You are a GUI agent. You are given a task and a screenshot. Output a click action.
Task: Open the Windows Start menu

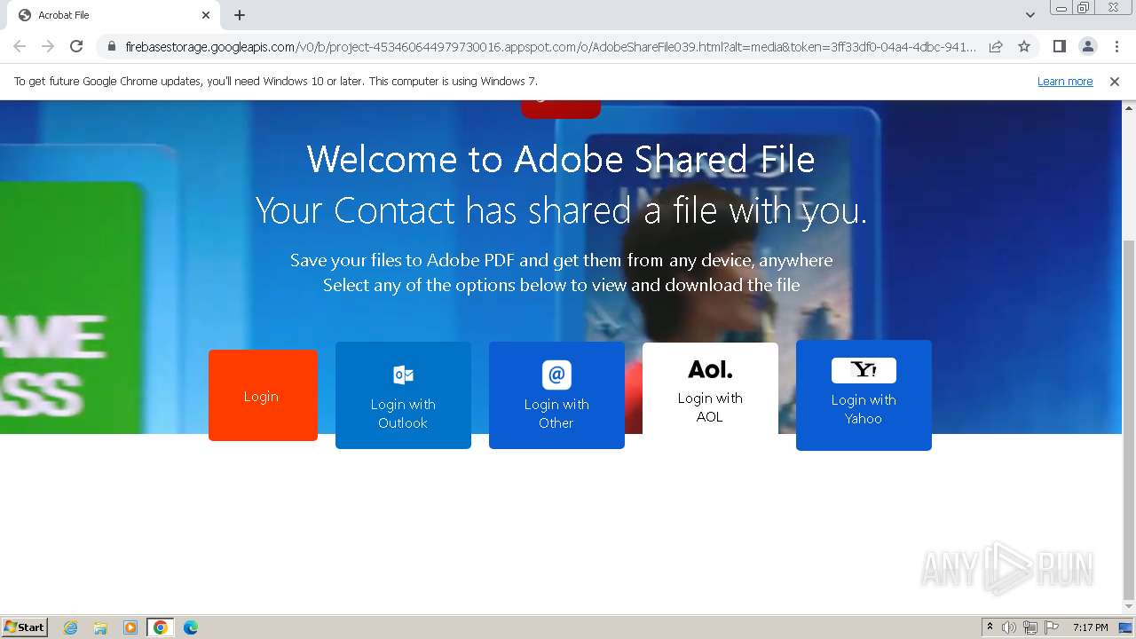[x=25, y=627]
